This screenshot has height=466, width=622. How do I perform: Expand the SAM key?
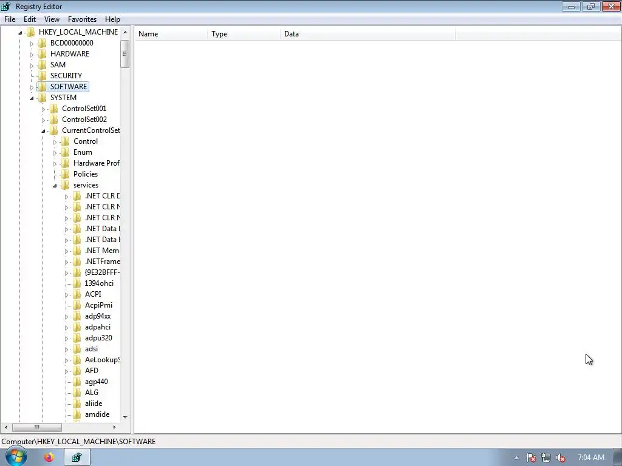pyautogui.click(x=32, y=66)
